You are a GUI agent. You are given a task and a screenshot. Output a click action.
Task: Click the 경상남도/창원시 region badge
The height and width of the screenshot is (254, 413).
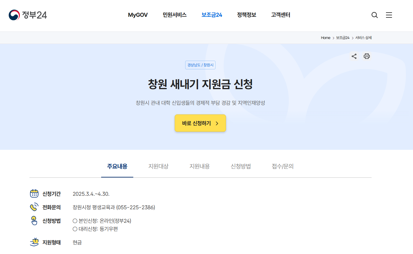pos(200,65)
